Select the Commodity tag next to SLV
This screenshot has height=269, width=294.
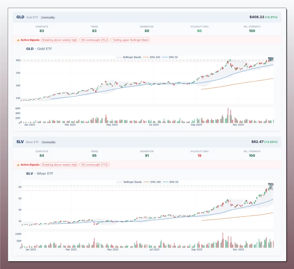[49, 142]
